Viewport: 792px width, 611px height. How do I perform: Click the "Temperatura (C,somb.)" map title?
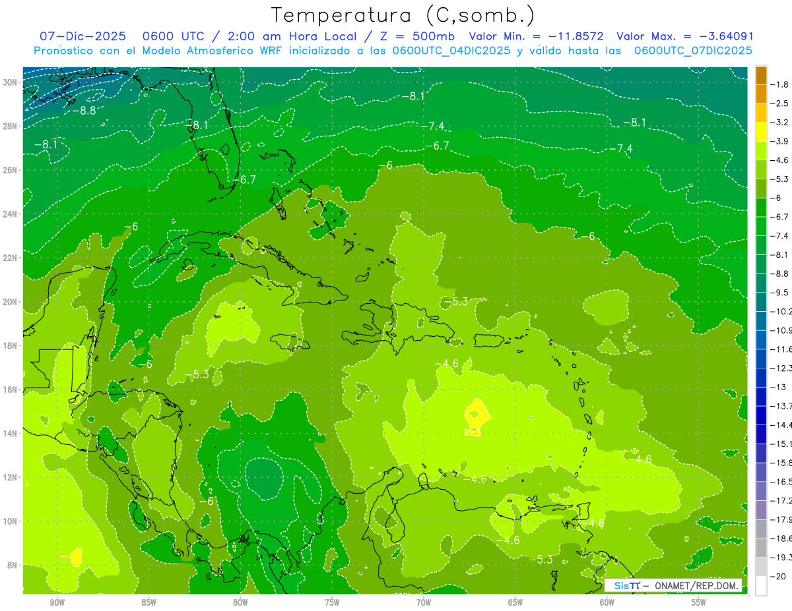pos(403,15)
